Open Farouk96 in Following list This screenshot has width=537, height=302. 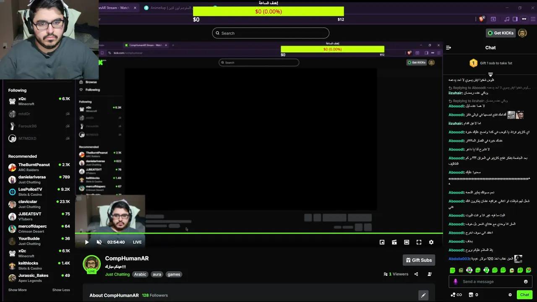point(39,126)
